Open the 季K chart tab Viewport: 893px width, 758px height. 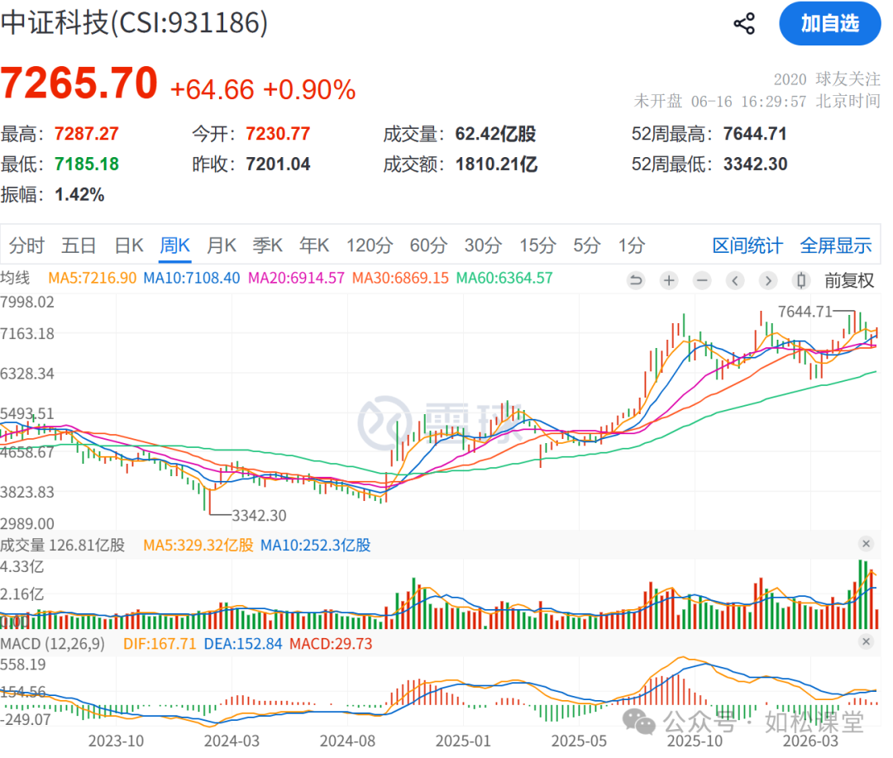tap(268, 246)
